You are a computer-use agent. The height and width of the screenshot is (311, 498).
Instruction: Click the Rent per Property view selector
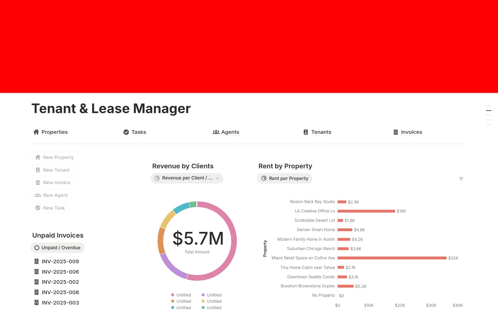pos(284,178)
